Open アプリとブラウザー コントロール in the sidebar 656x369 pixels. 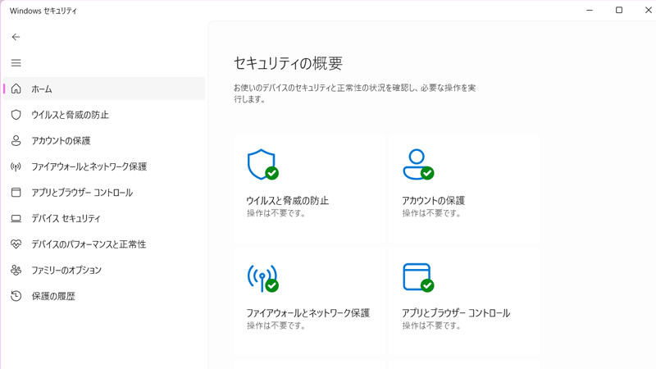click(104, 193)
